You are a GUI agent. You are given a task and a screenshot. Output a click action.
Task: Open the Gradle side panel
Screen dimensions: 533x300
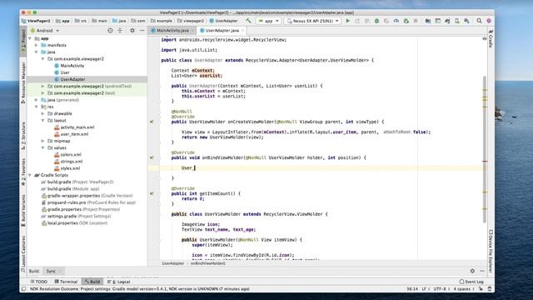point(491,38)
